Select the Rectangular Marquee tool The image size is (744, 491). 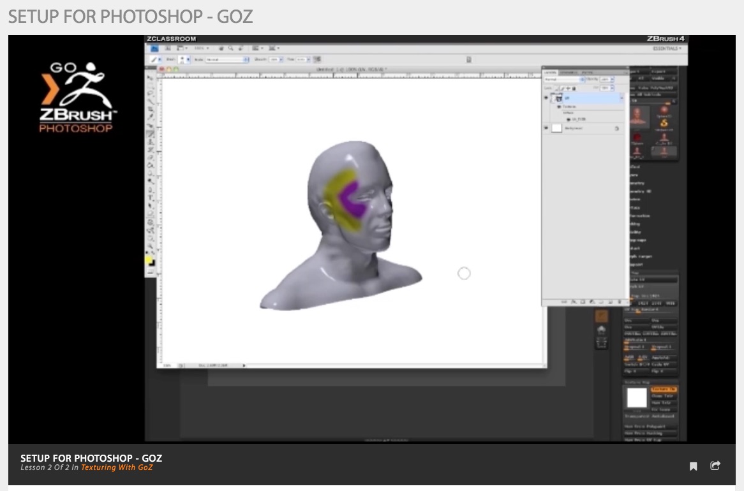(x=151, y=85)
